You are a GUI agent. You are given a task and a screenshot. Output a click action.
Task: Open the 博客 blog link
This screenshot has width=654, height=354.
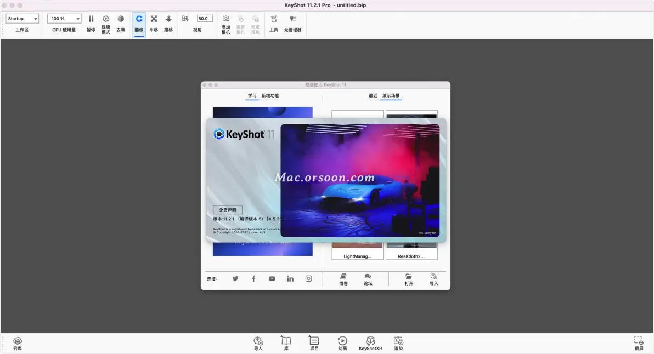tap(343, 279)
